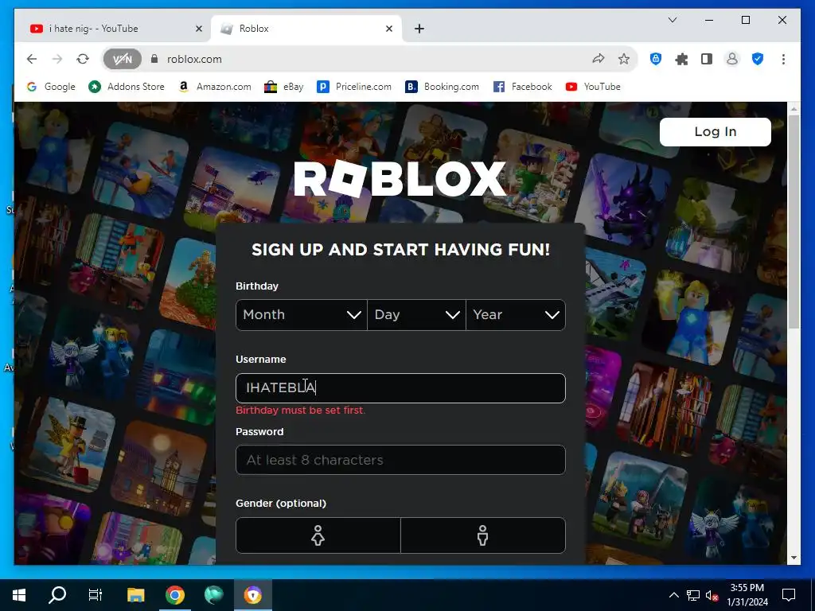
Task: Click the Password field
Action: 400,460
